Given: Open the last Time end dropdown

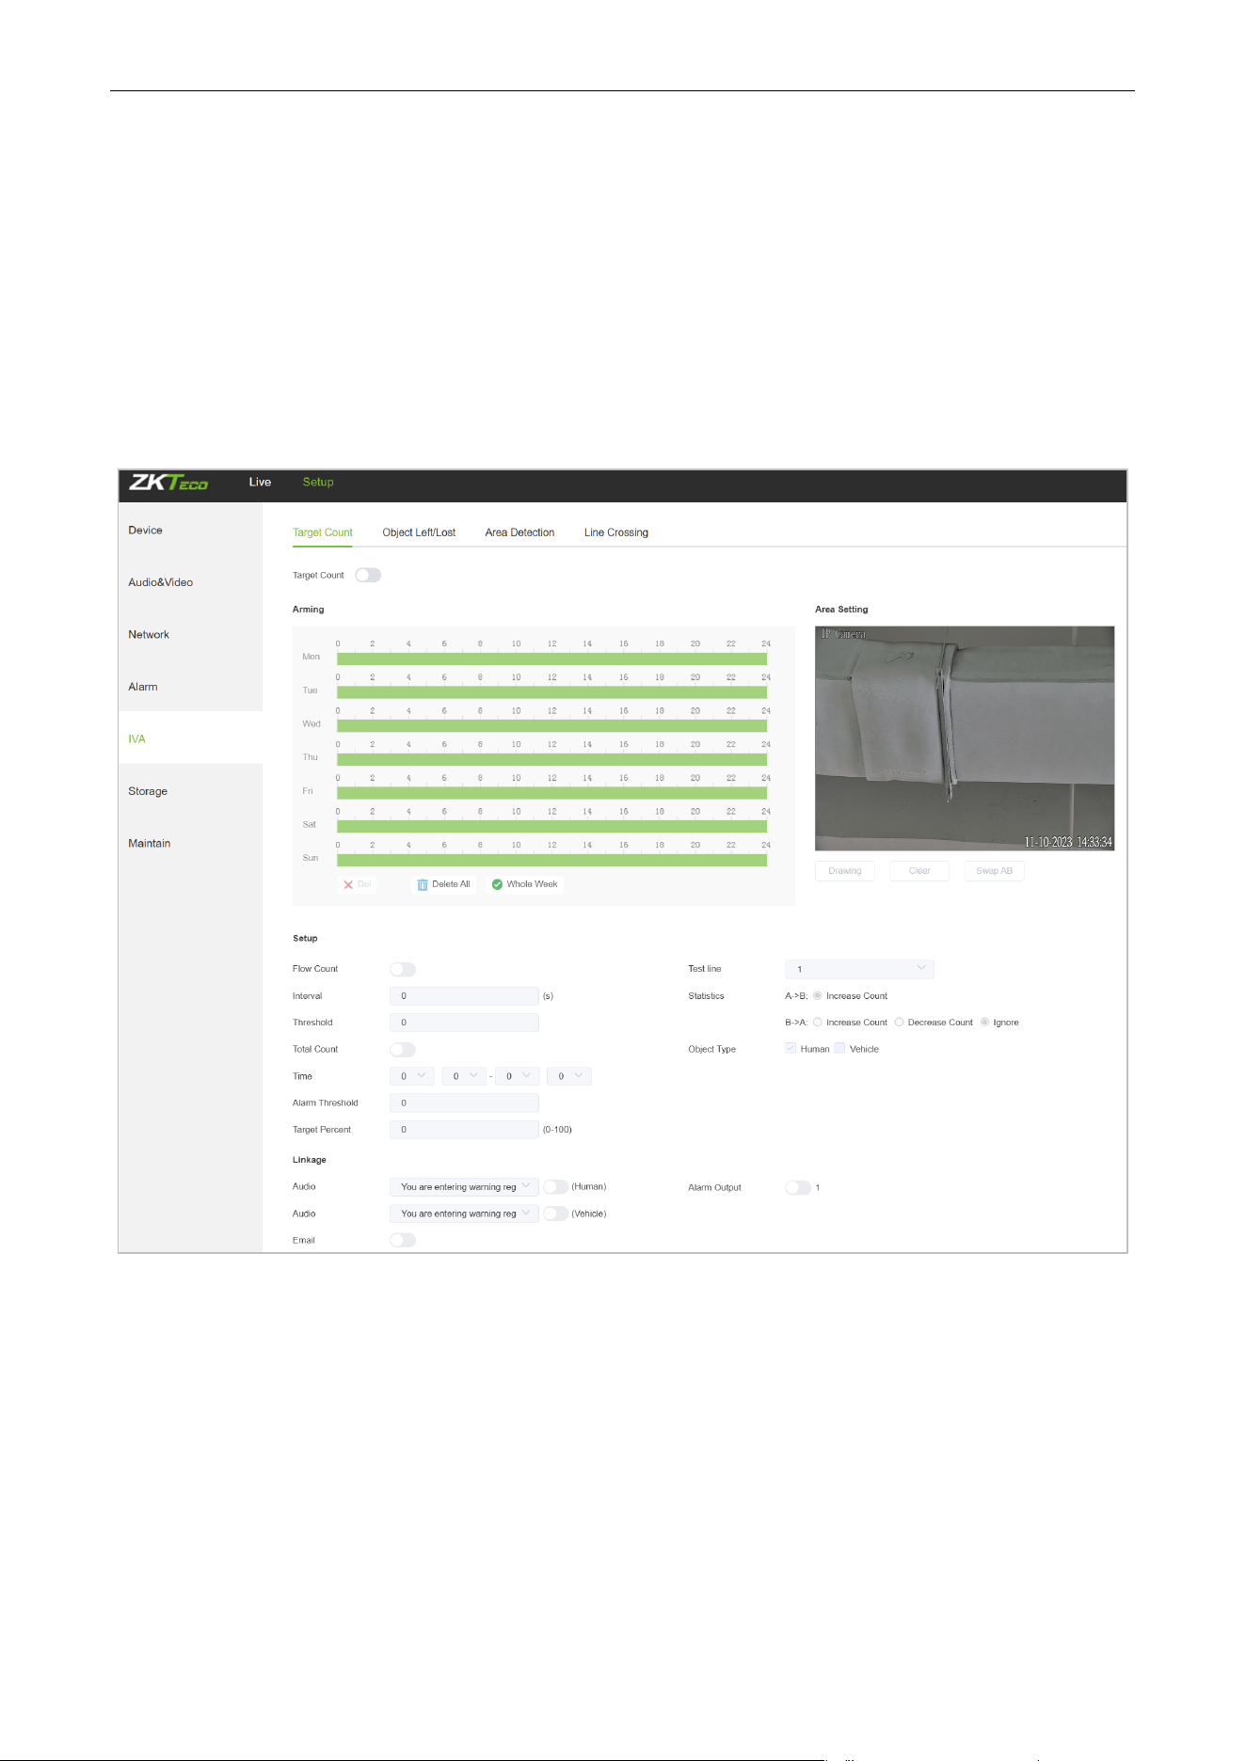Looking at the screenshot, I should 569,1076.
